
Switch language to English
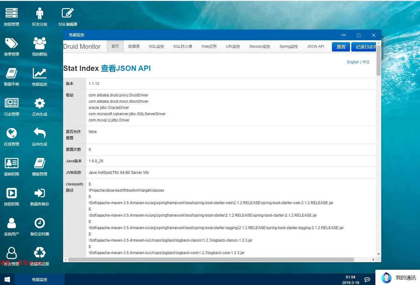point(353,62)
